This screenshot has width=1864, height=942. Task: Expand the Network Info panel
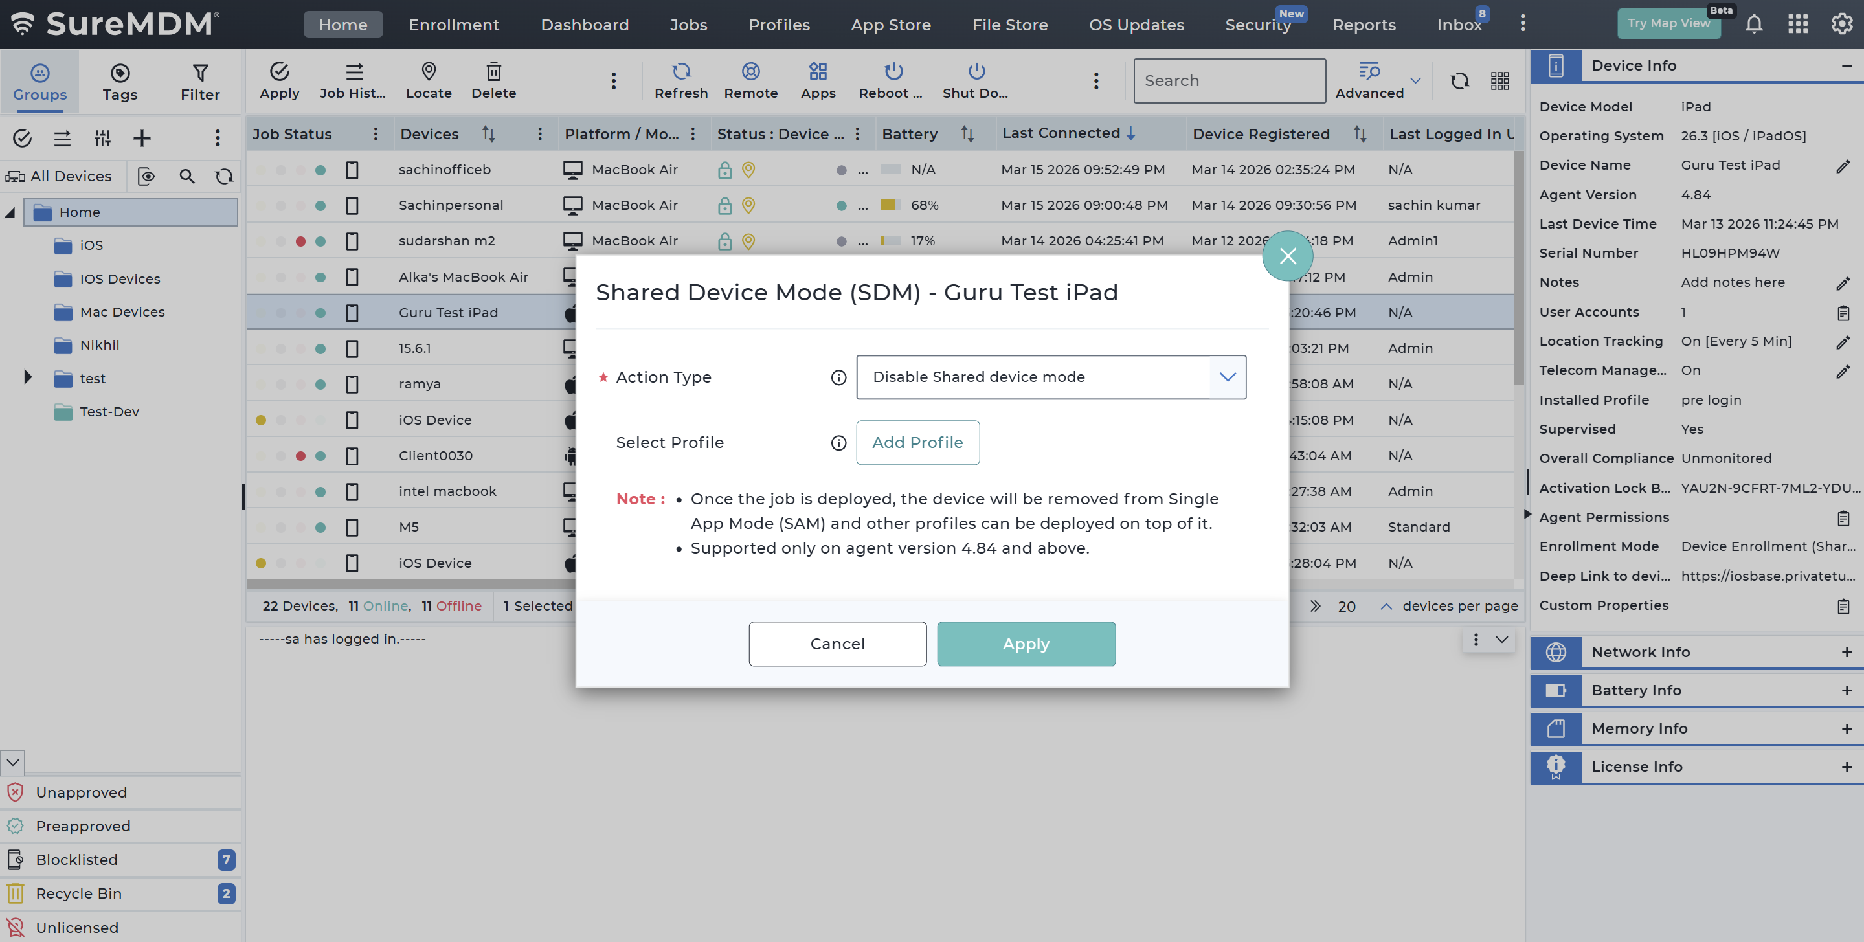coord(1846,652)
